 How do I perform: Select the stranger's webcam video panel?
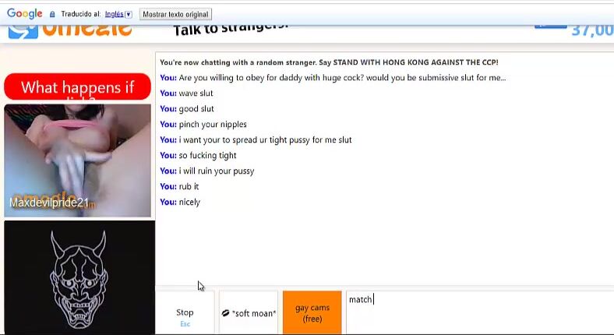(x=78, y=160)
